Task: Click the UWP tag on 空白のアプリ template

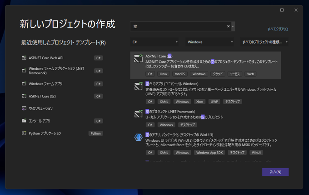Action: [214, 102]
